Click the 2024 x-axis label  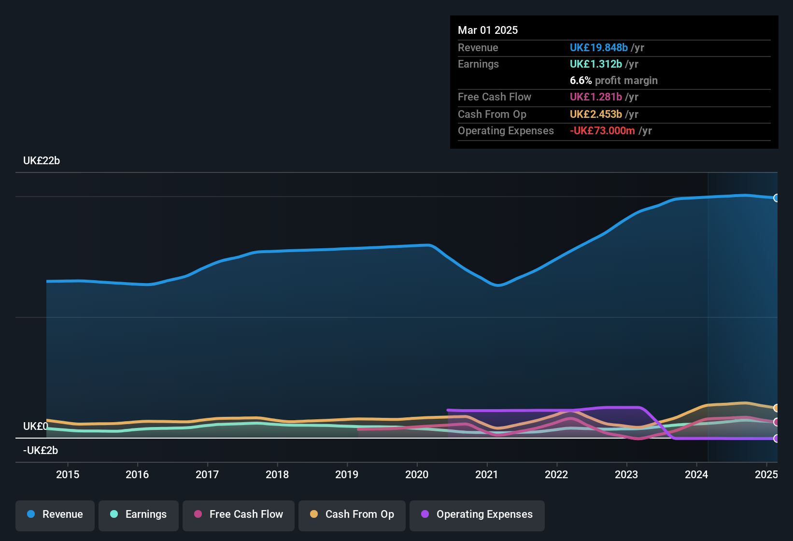point(696,475)
